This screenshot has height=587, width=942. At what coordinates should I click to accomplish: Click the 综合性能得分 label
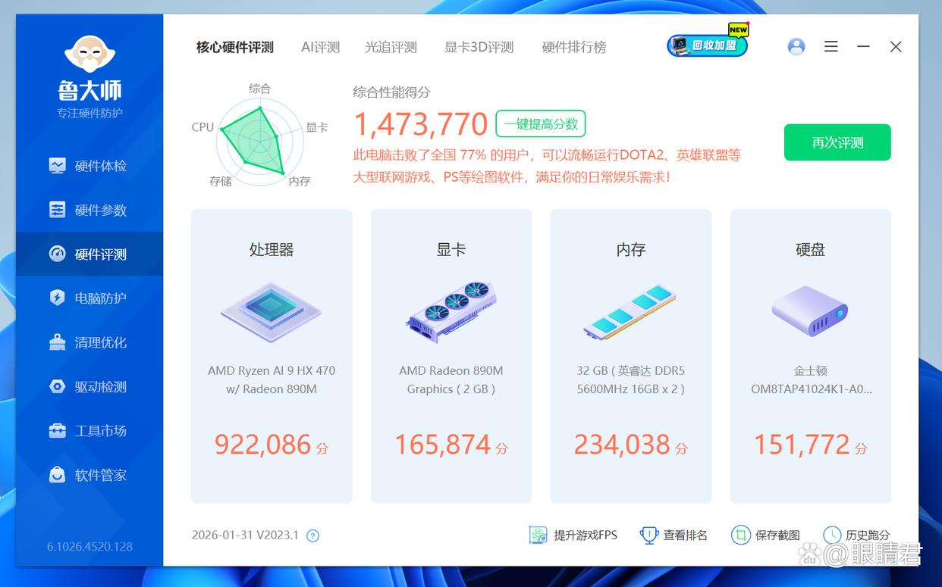coord(391,92)
